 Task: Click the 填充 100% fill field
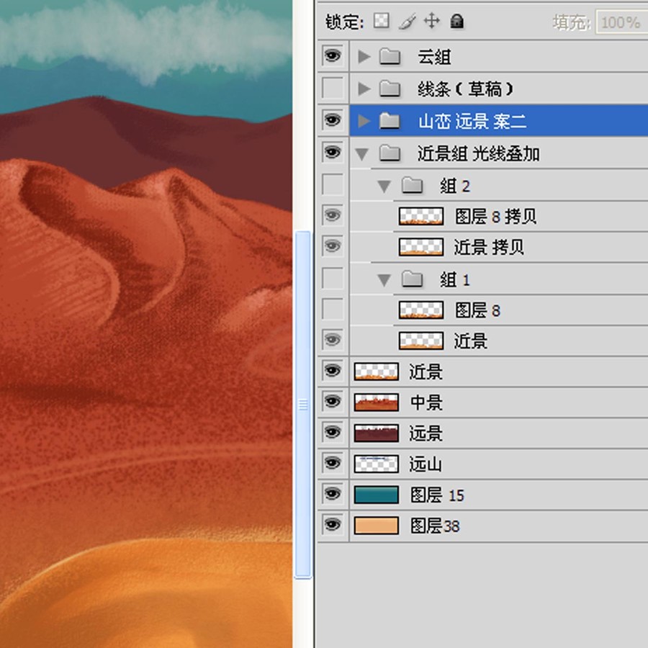[621, 22]
